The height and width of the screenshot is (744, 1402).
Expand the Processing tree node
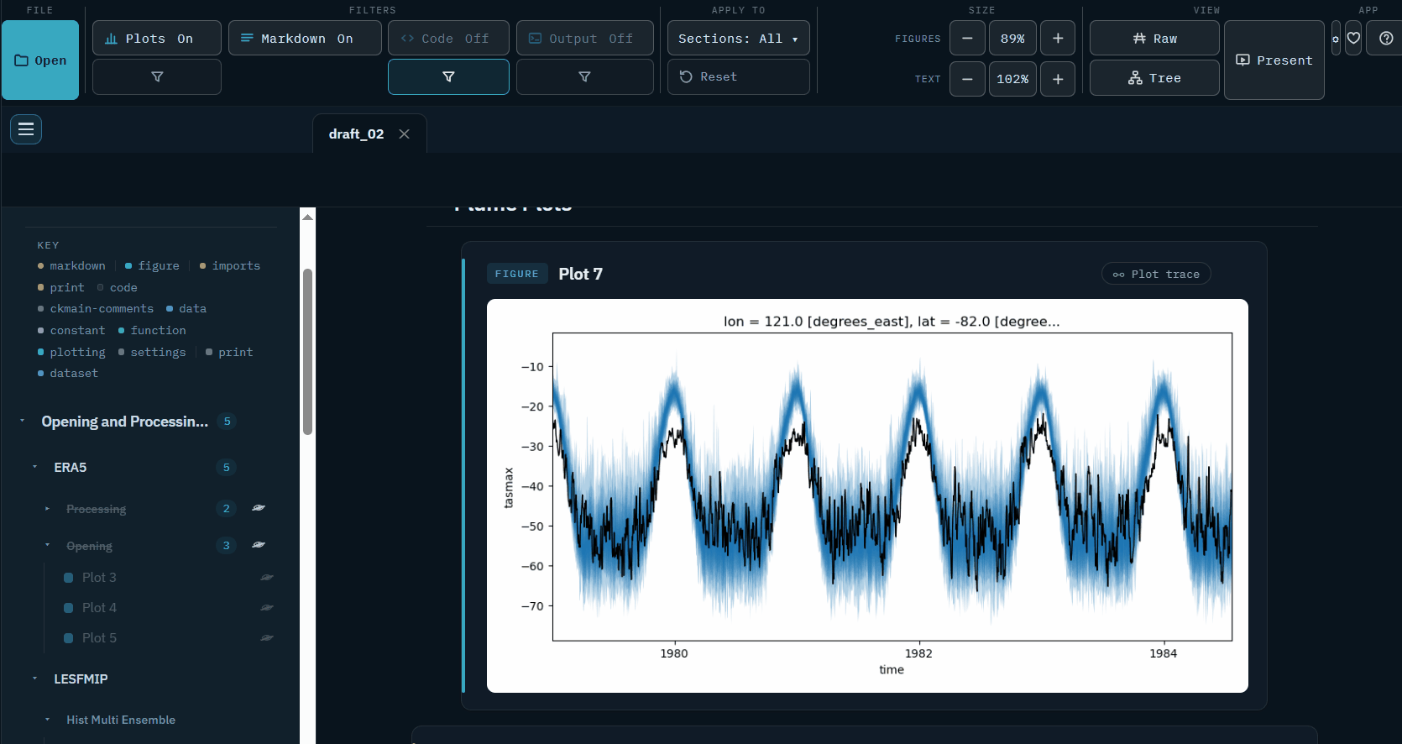(x=48, y=509)
